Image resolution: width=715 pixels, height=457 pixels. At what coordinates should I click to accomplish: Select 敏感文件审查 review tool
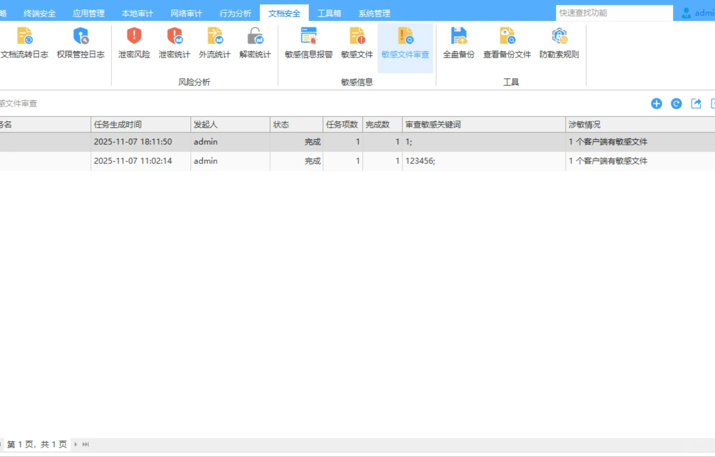pyautogui.click(x=405, y=42)
